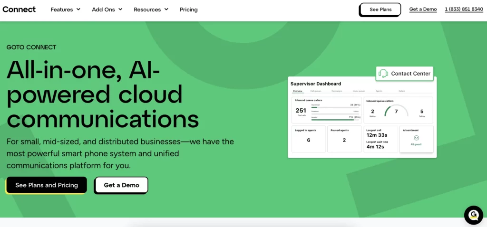Expand the Features dropdown chevron
Screen dimensions: 487x227
click(x=78, y=9)
